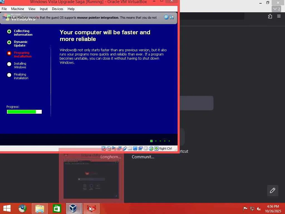
Task: Restore down the background browser window
Action: (267, 3)
